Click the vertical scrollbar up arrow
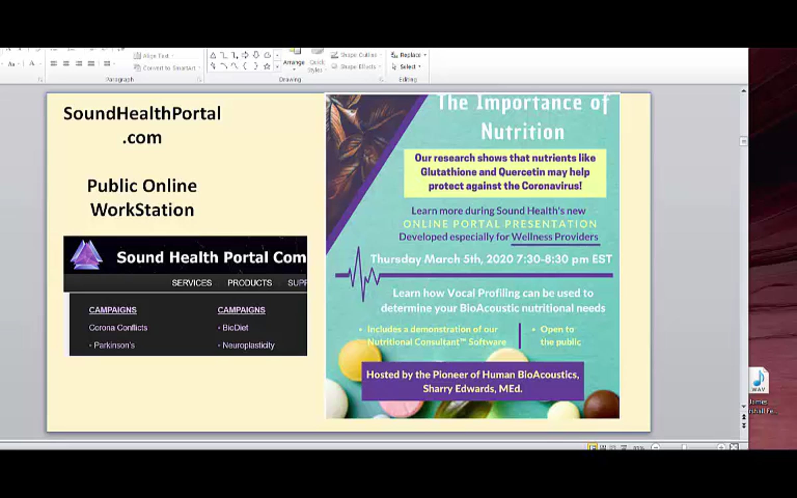Image resolution: width=797 pixels, height=498 pixels. pos(744,91)
